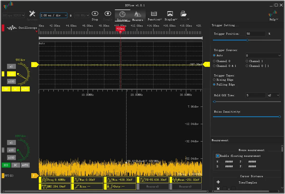Click the Noise Sensitivity slider
The image size is (285, 194).
pos(246,117)
